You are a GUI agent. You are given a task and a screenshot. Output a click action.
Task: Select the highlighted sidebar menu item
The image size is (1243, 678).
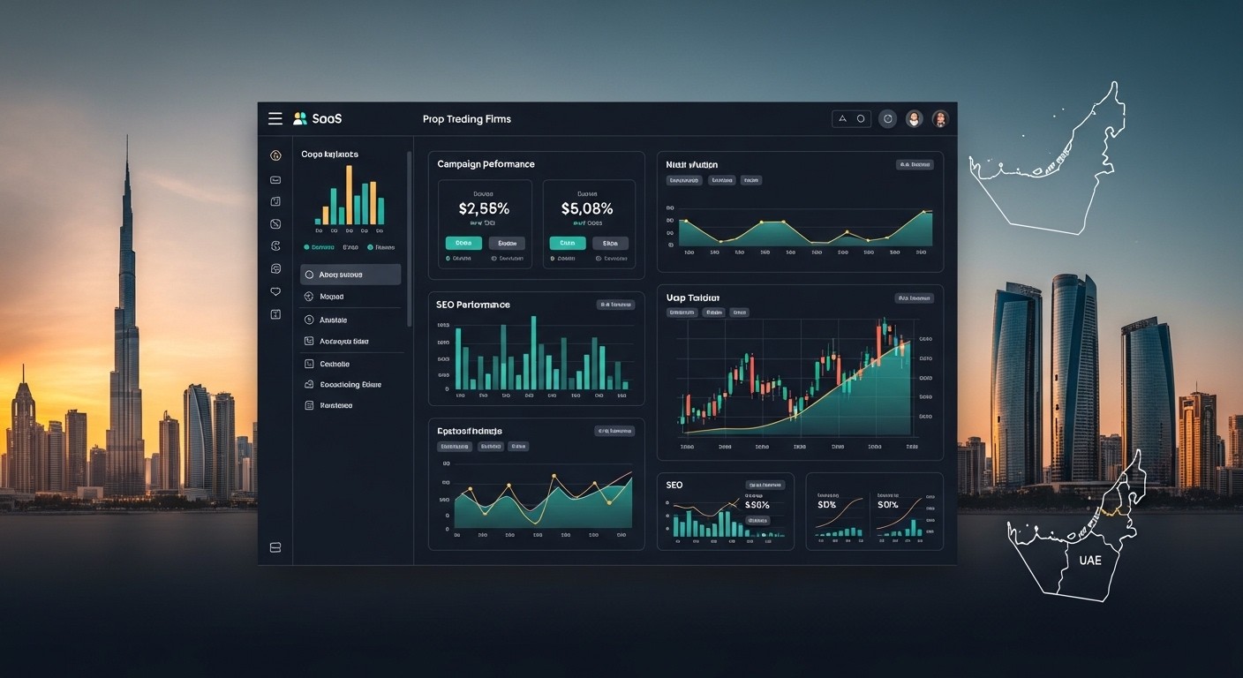tap(350, 275)
